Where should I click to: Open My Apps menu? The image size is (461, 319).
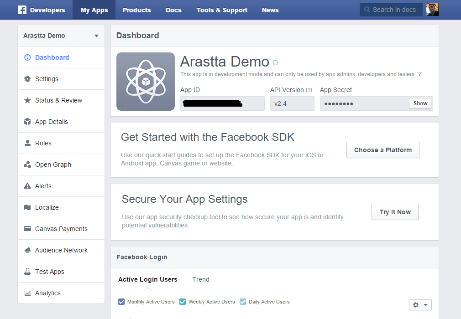coord(94,10)
